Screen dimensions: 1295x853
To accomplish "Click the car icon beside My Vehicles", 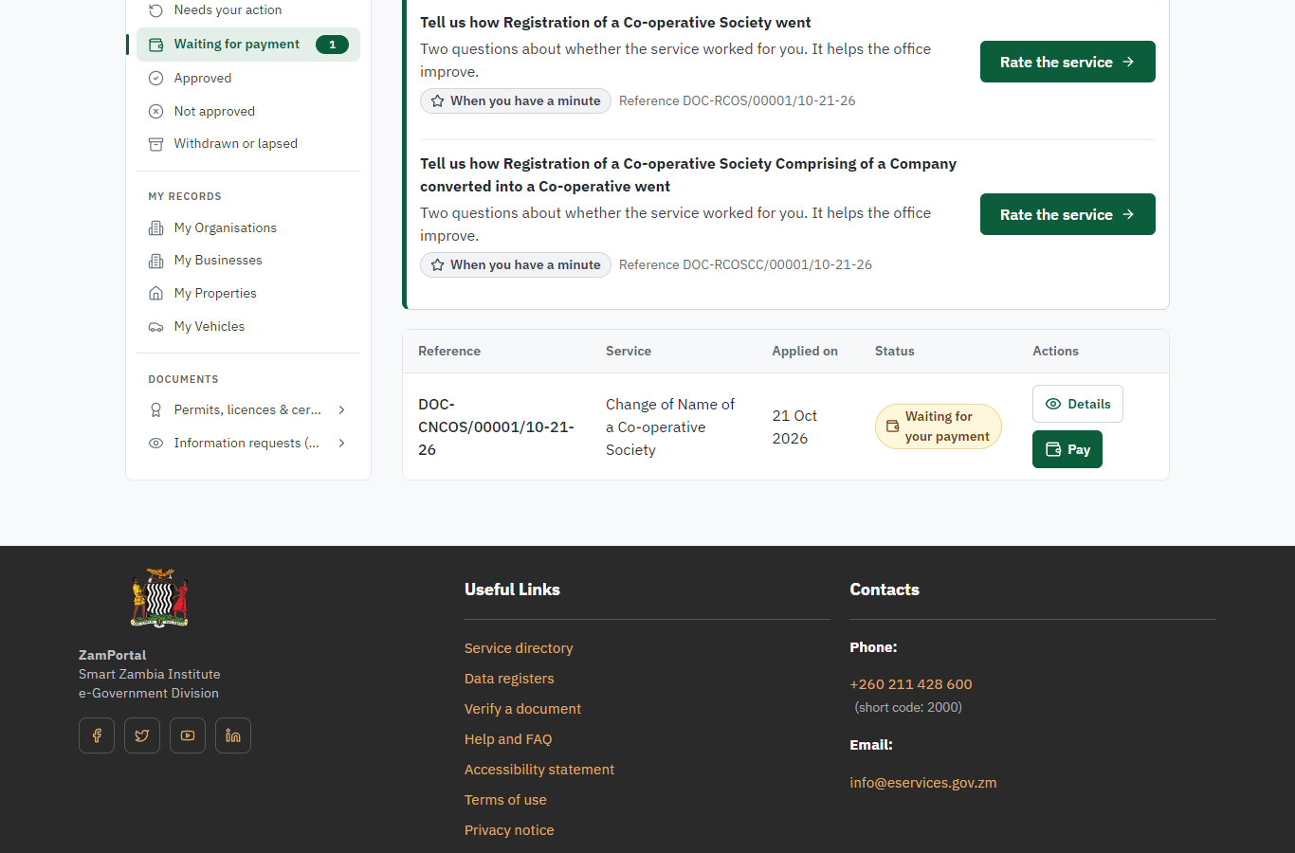I will click(x=156, y=327).
